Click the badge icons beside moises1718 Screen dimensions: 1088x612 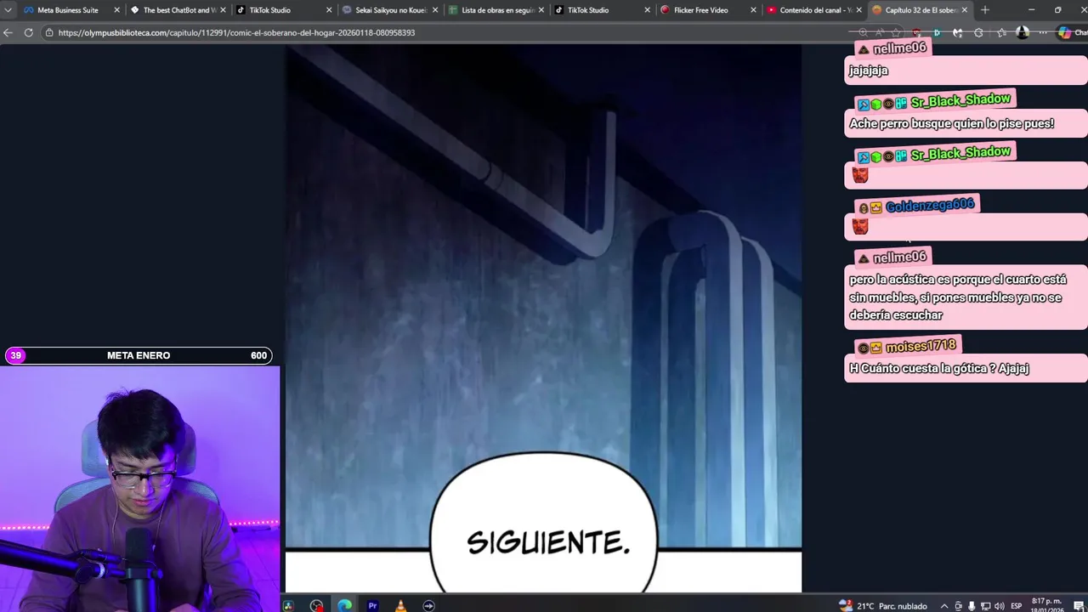[x=870, y=348]
